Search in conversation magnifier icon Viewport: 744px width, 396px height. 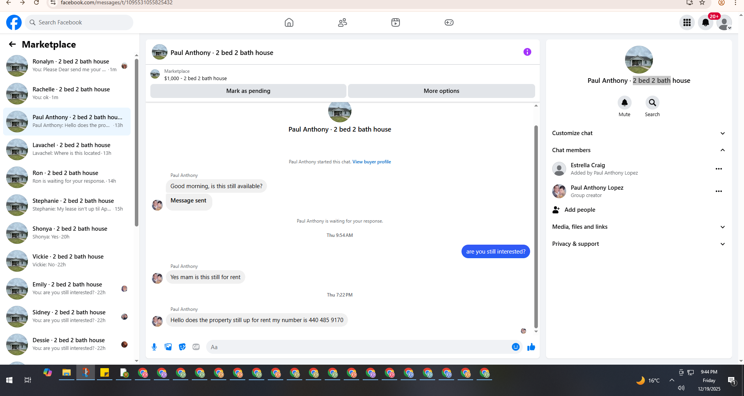tap(652, 103)
